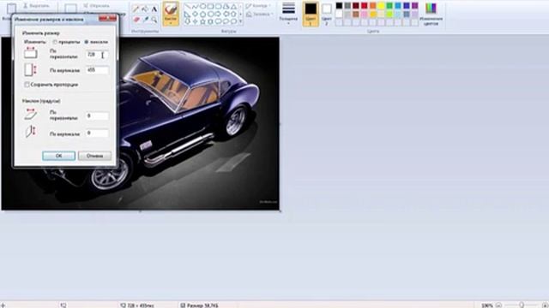Confirm the resize dialog with OK
The height and width of the screenshot is (308, 549).
pyautogui.click(x=59, y=156)
